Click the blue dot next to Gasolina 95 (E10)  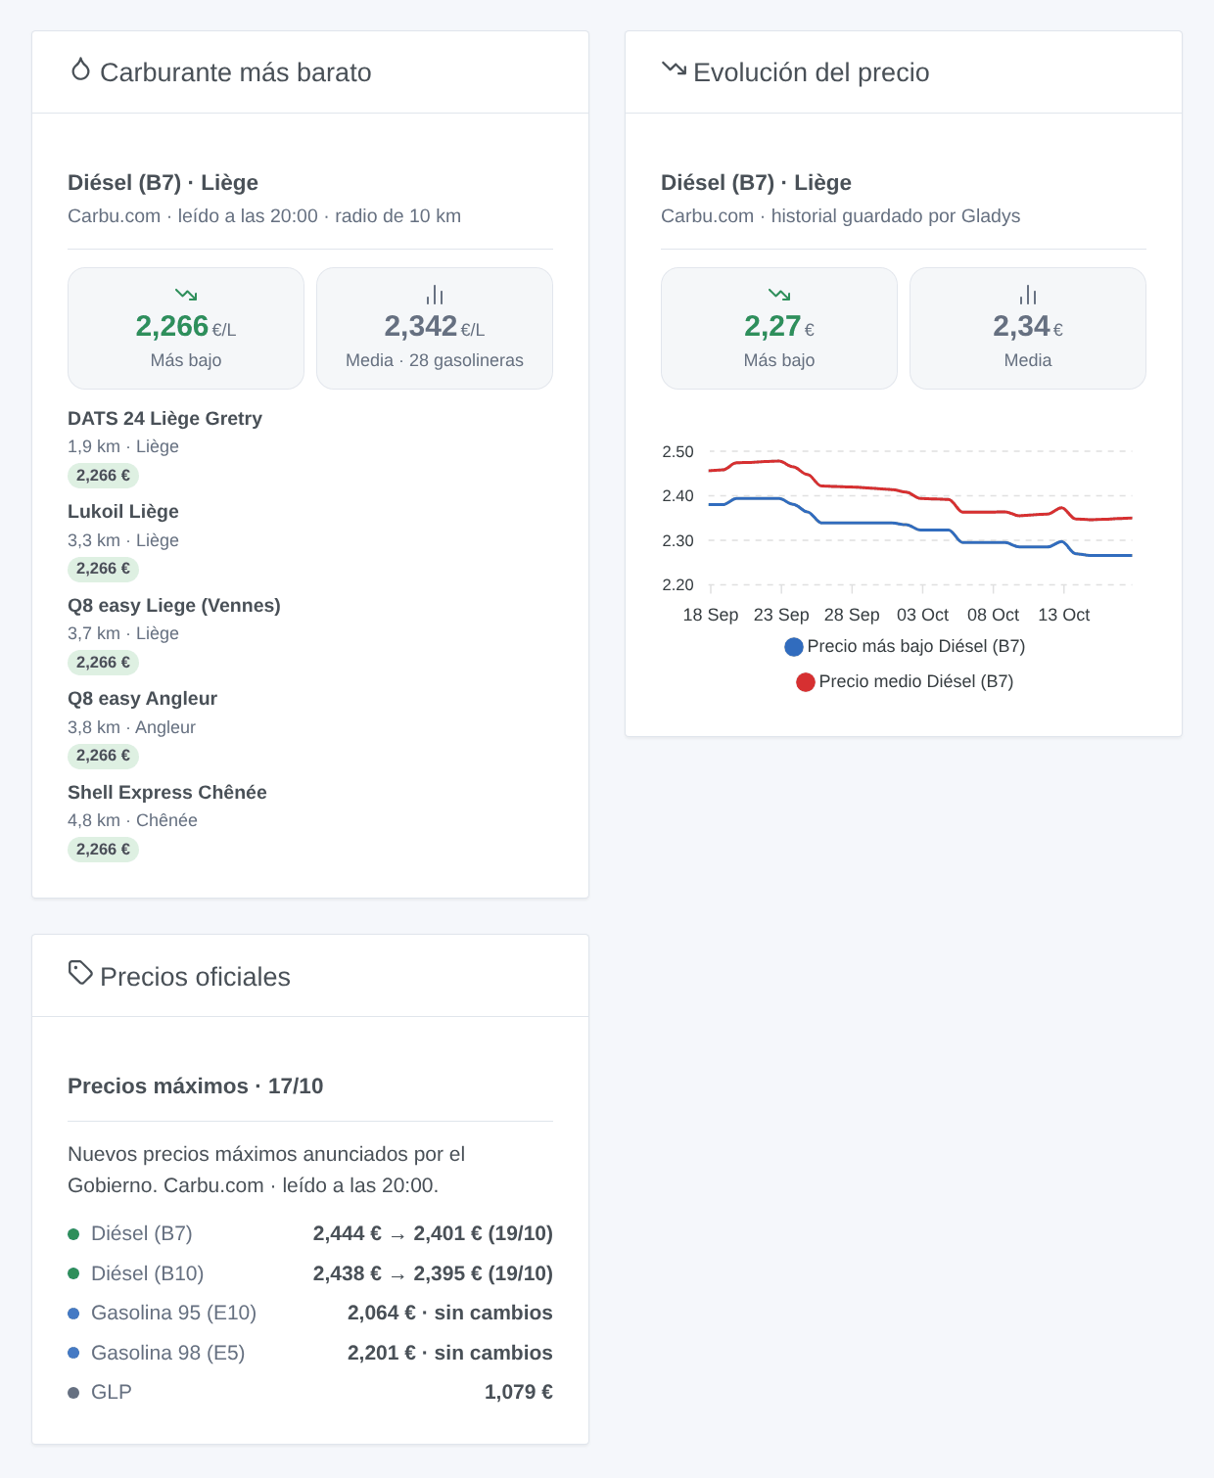tap(73, 1314)
